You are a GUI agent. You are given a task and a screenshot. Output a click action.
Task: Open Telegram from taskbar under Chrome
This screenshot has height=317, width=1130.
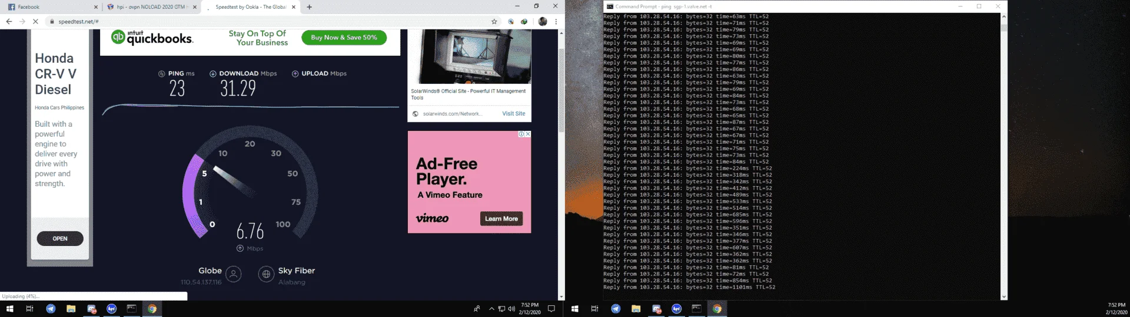pos(51,309)
